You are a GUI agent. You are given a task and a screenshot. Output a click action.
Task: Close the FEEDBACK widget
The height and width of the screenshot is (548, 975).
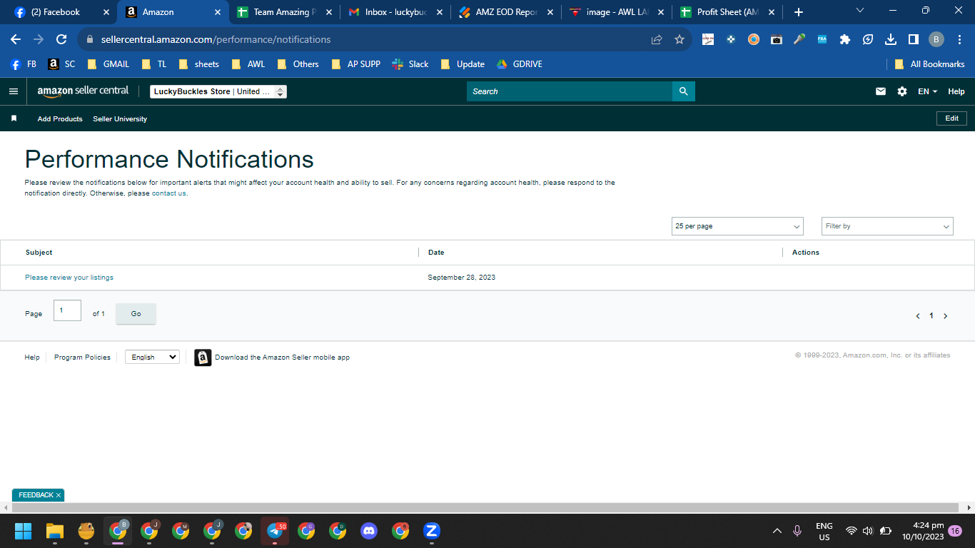click(x=59, y=495)
